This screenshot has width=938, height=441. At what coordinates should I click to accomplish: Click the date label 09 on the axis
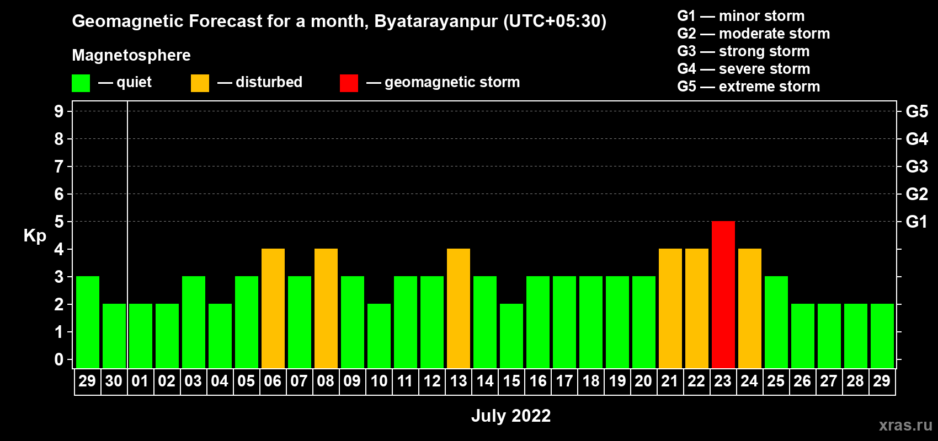click(352, 381)
